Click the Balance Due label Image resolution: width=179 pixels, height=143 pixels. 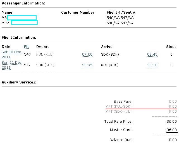pyautogui.click(x=121, y=140)
